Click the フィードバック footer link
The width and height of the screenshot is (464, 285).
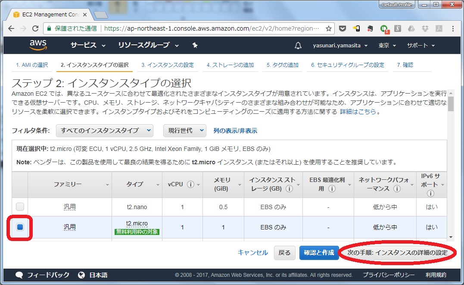48,275
